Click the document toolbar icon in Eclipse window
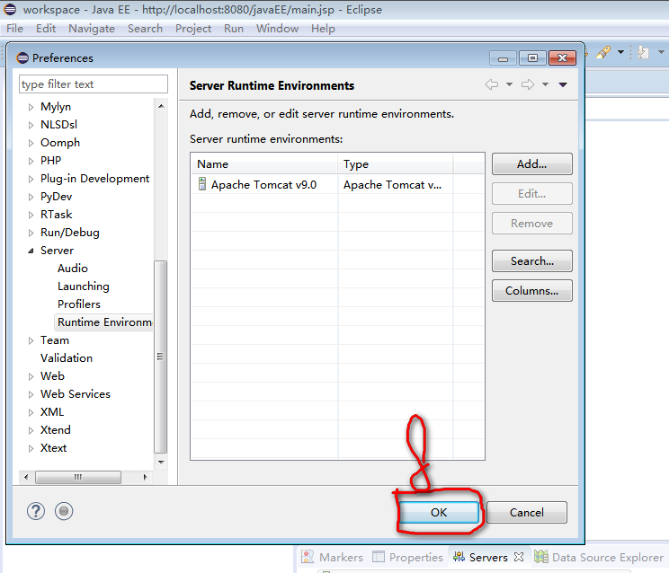This screenshot has height=573, width=669. [643, 52]
